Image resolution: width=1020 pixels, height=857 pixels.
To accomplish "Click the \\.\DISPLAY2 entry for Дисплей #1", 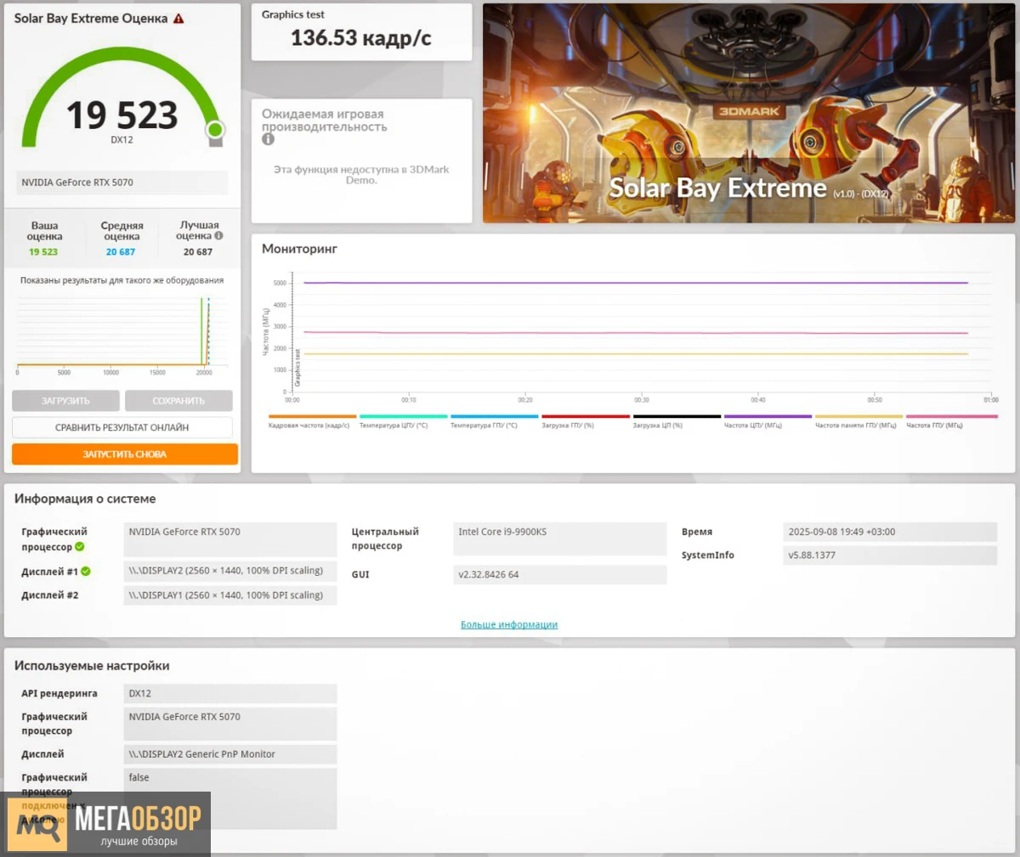I will click(230, 571).
